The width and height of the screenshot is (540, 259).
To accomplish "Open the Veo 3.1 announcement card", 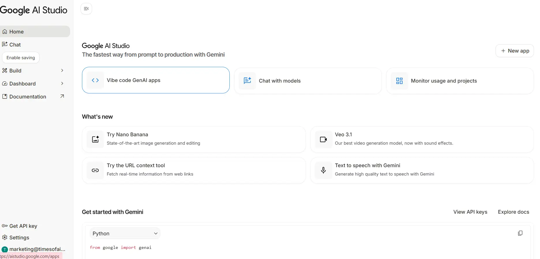I will 422,139.
